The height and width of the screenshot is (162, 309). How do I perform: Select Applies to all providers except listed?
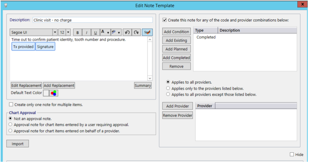click(x=168, y=94)
